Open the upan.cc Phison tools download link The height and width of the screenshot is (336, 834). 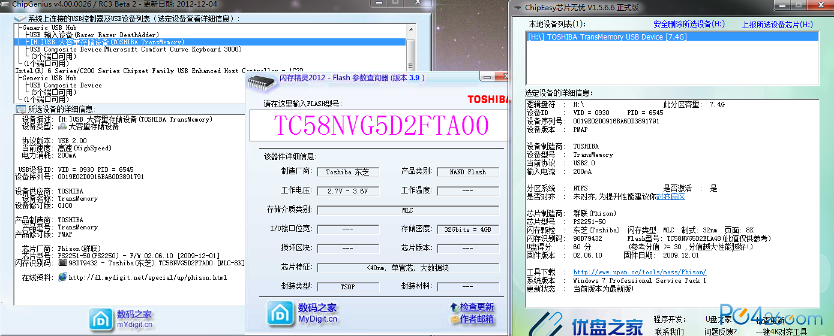click(x=640, y=272)
